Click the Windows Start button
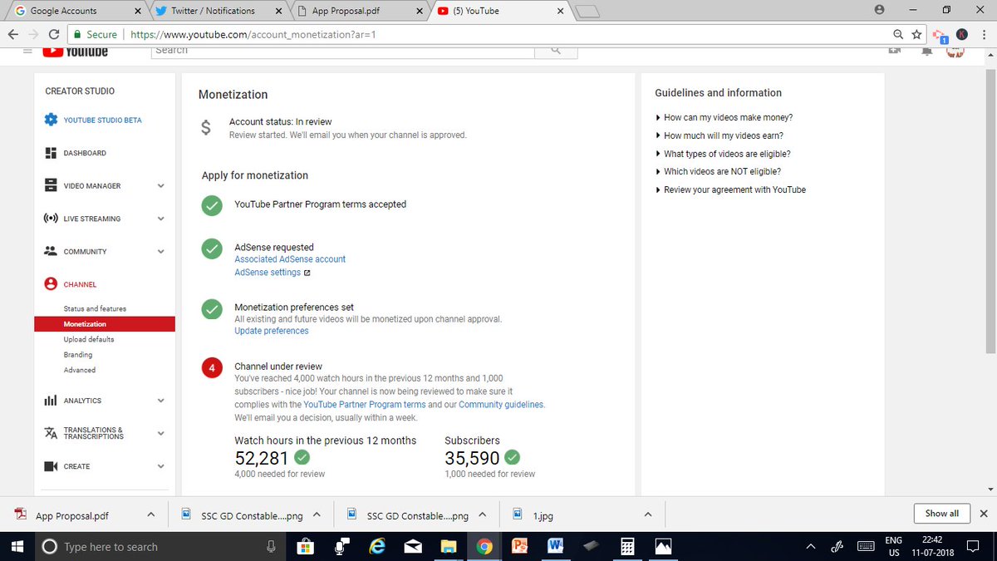The image size is (997, 561). pos(16,546)
